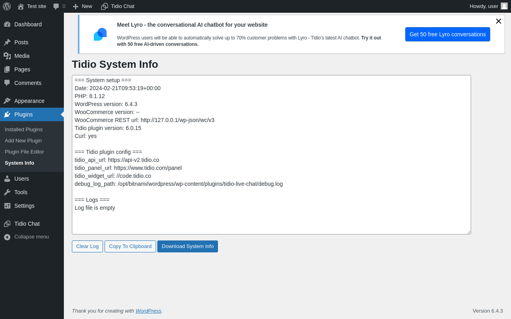Click the Clear Log button

(x=87, y=246)
